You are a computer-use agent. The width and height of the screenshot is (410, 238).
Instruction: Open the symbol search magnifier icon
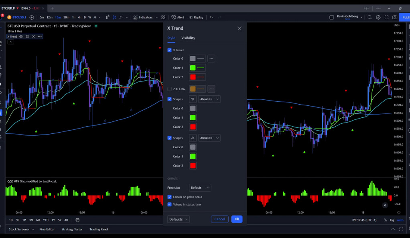point(370,18)
